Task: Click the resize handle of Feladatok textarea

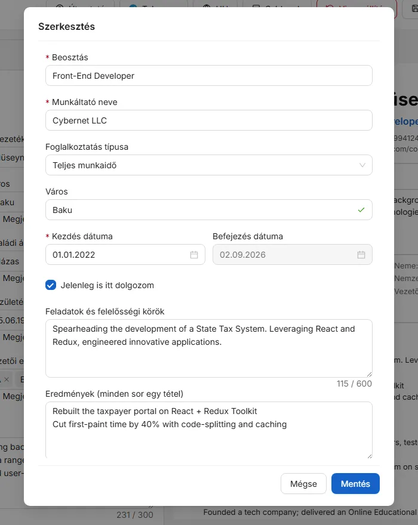Action: click(369, 374)
